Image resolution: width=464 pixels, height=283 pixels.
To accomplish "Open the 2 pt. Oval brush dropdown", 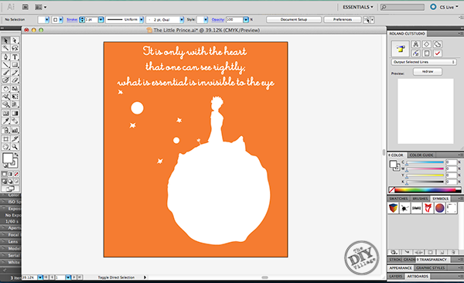I will pos(182,19).
